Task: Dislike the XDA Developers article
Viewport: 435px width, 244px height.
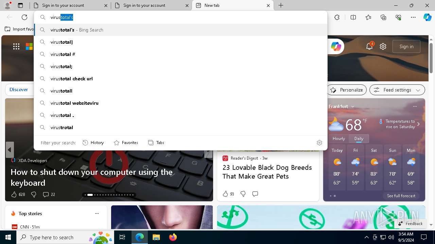Action: coord(34,194)
